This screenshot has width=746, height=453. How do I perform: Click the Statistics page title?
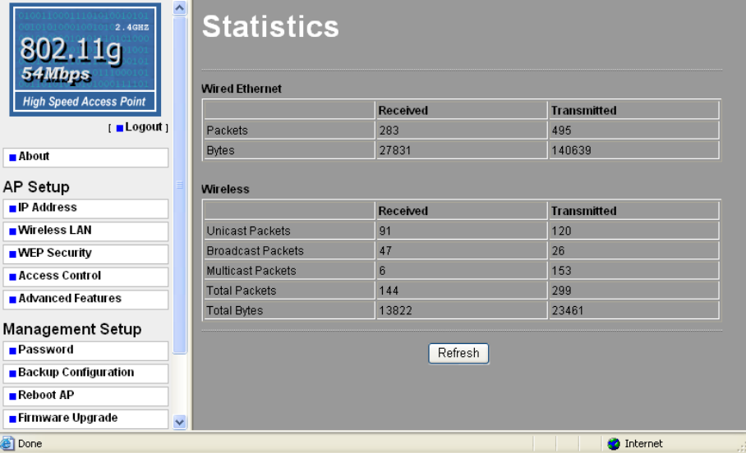click(x=270, y=26)
